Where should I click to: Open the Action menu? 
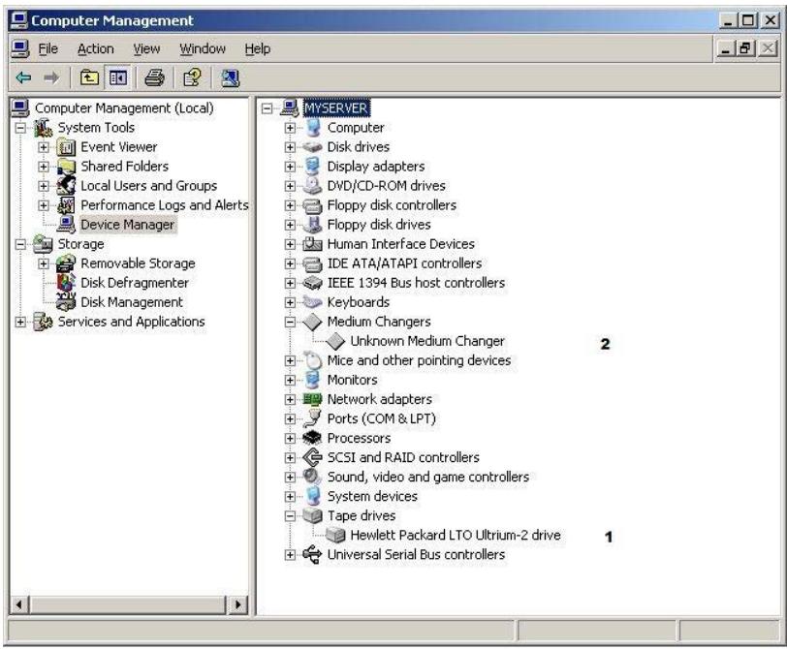click(x=95, y=49)
